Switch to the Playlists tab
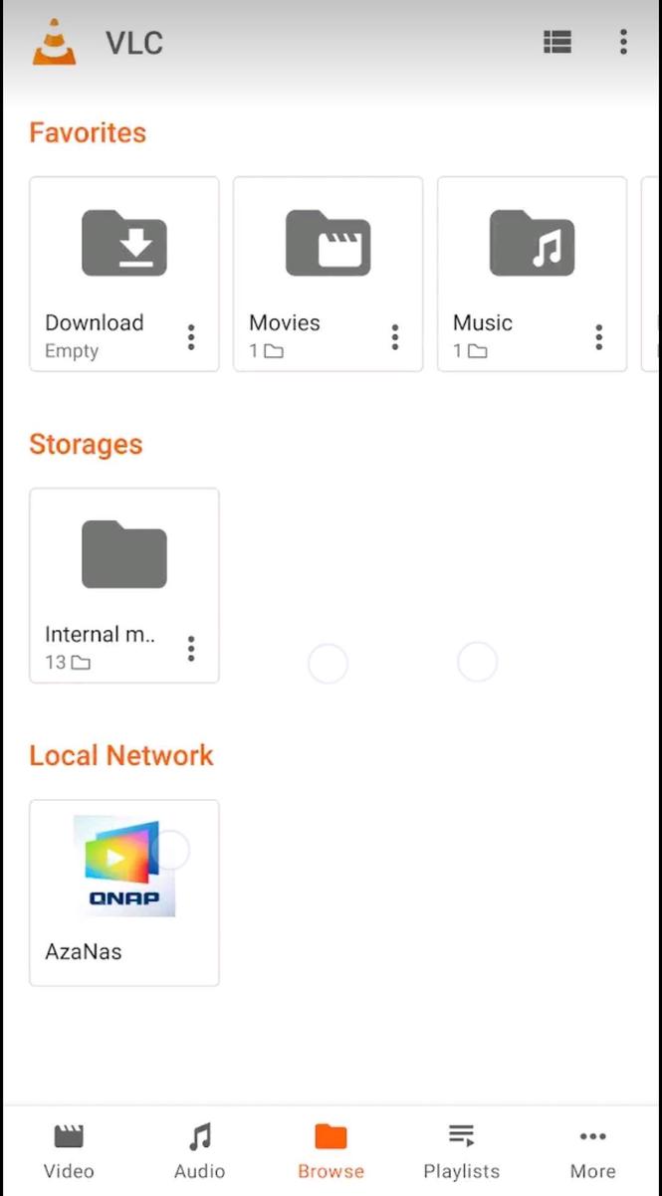The image size is (662, 1196). [461, 1151]
